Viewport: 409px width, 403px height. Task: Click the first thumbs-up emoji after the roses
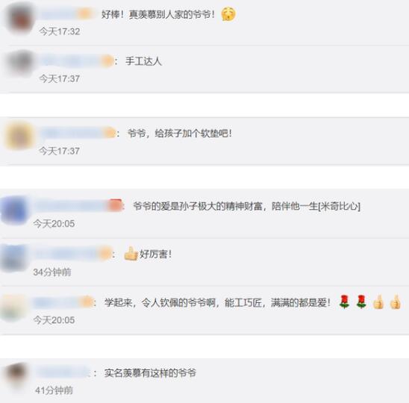(378, 302)
